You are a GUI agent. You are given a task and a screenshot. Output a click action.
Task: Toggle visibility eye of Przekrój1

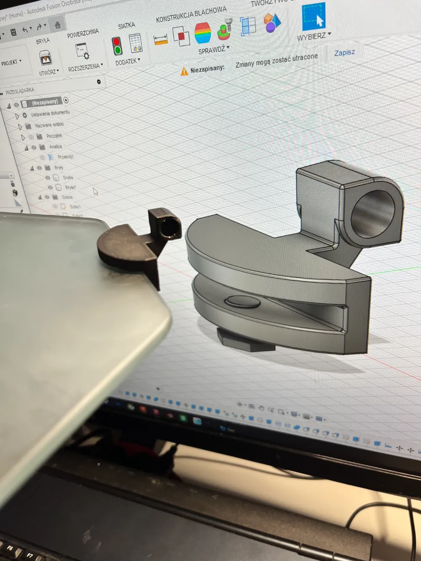pyautogui.click(x=43, y=157)
